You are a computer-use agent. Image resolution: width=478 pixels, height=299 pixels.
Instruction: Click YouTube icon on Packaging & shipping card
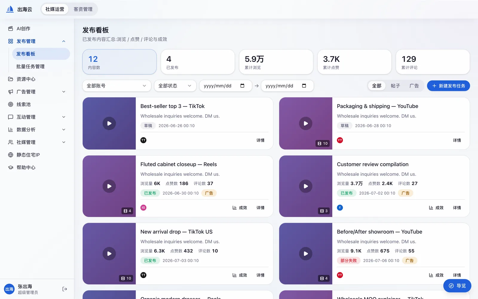[340, 140]
